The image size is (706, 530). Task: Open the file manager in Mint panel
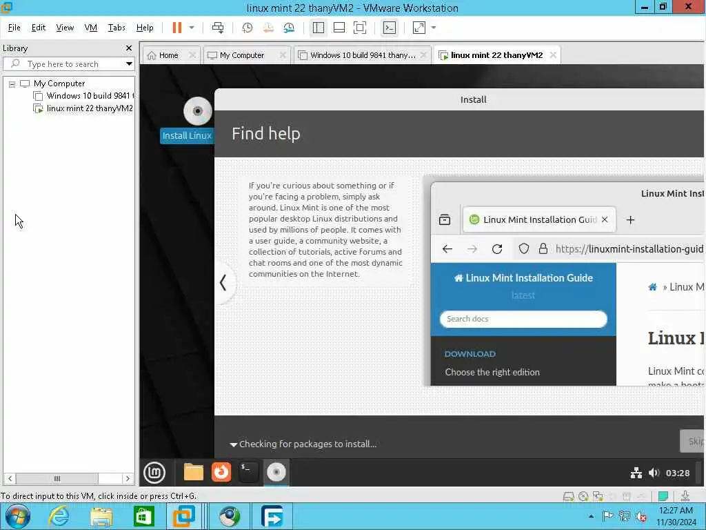click(x=194, y=472)
